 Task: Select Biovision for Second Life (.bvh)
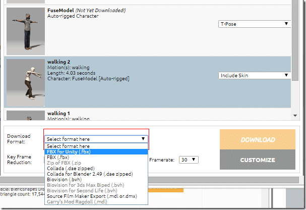coord(96,190)
